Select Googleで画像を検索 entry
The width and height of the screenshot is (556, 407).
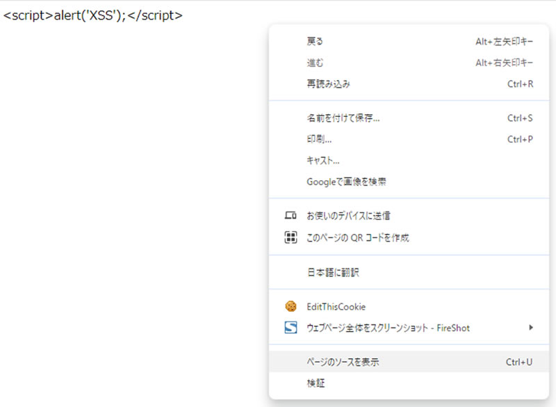click(409, 182)
